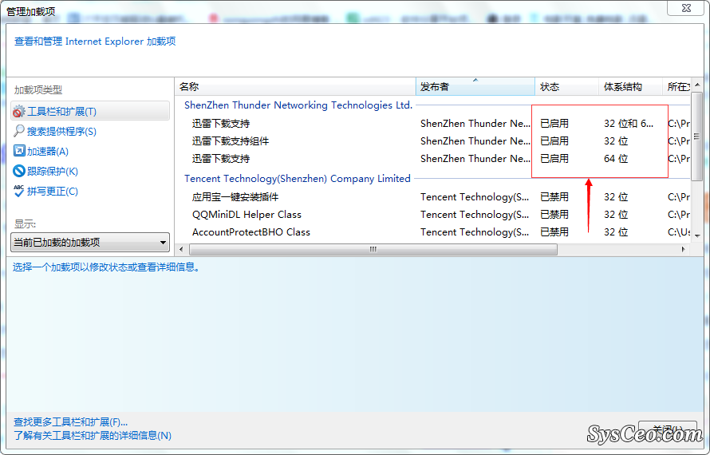Click publisher cell of QQMiniDL Helper Class
710x455 pixels.
coord(475,215)
